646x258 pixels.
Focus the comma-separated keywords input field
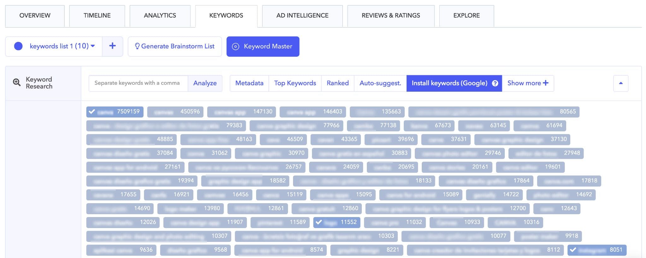point(138,83)
